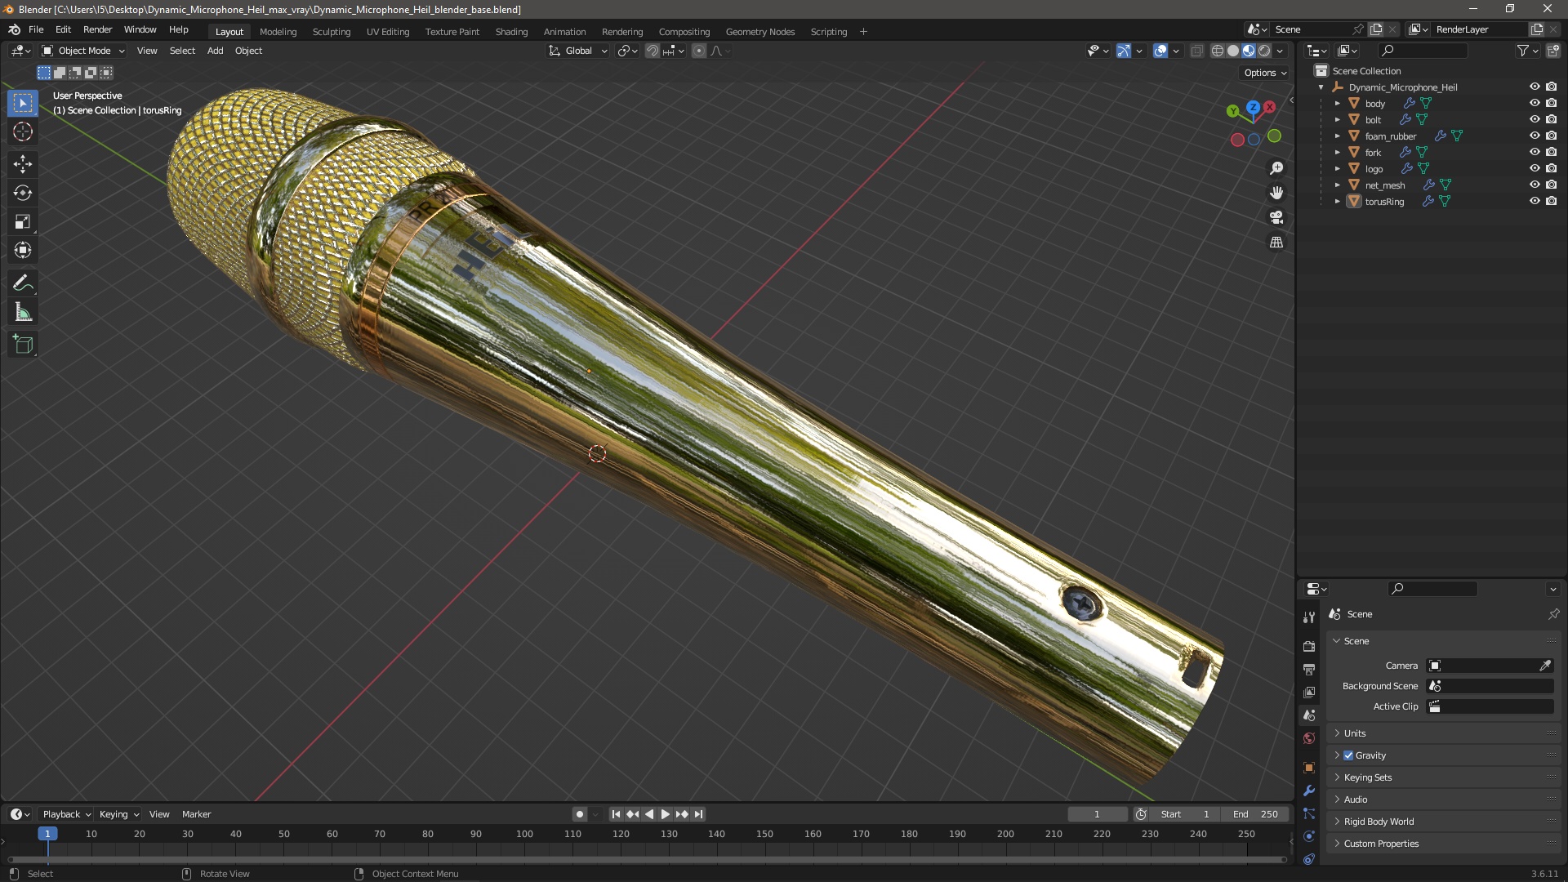Switch to wireframe viewport shading
The image size is (1568, 882).
click(x=1218, y=51)
